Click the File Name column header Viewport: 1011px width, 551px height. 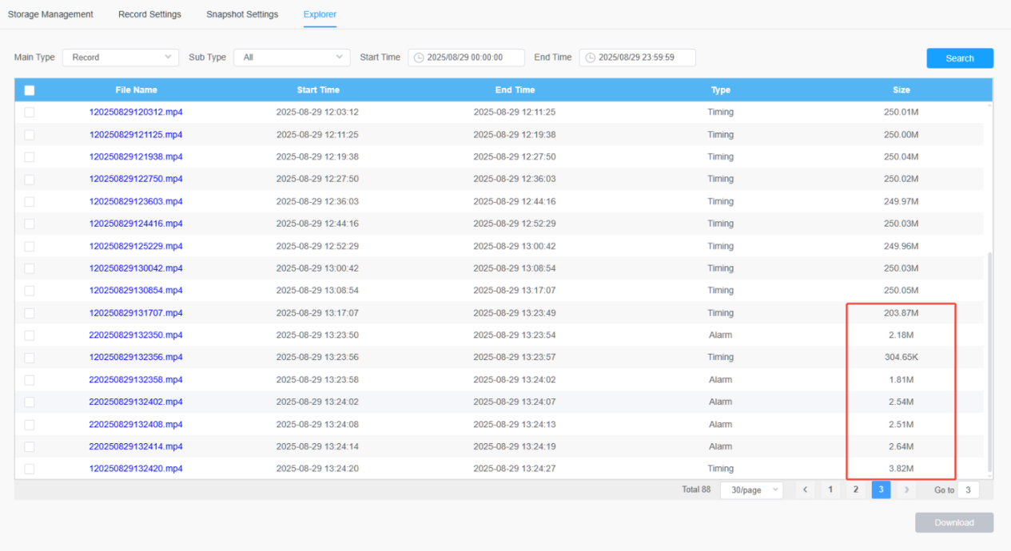pyautogui.click(x=136, y=90)
